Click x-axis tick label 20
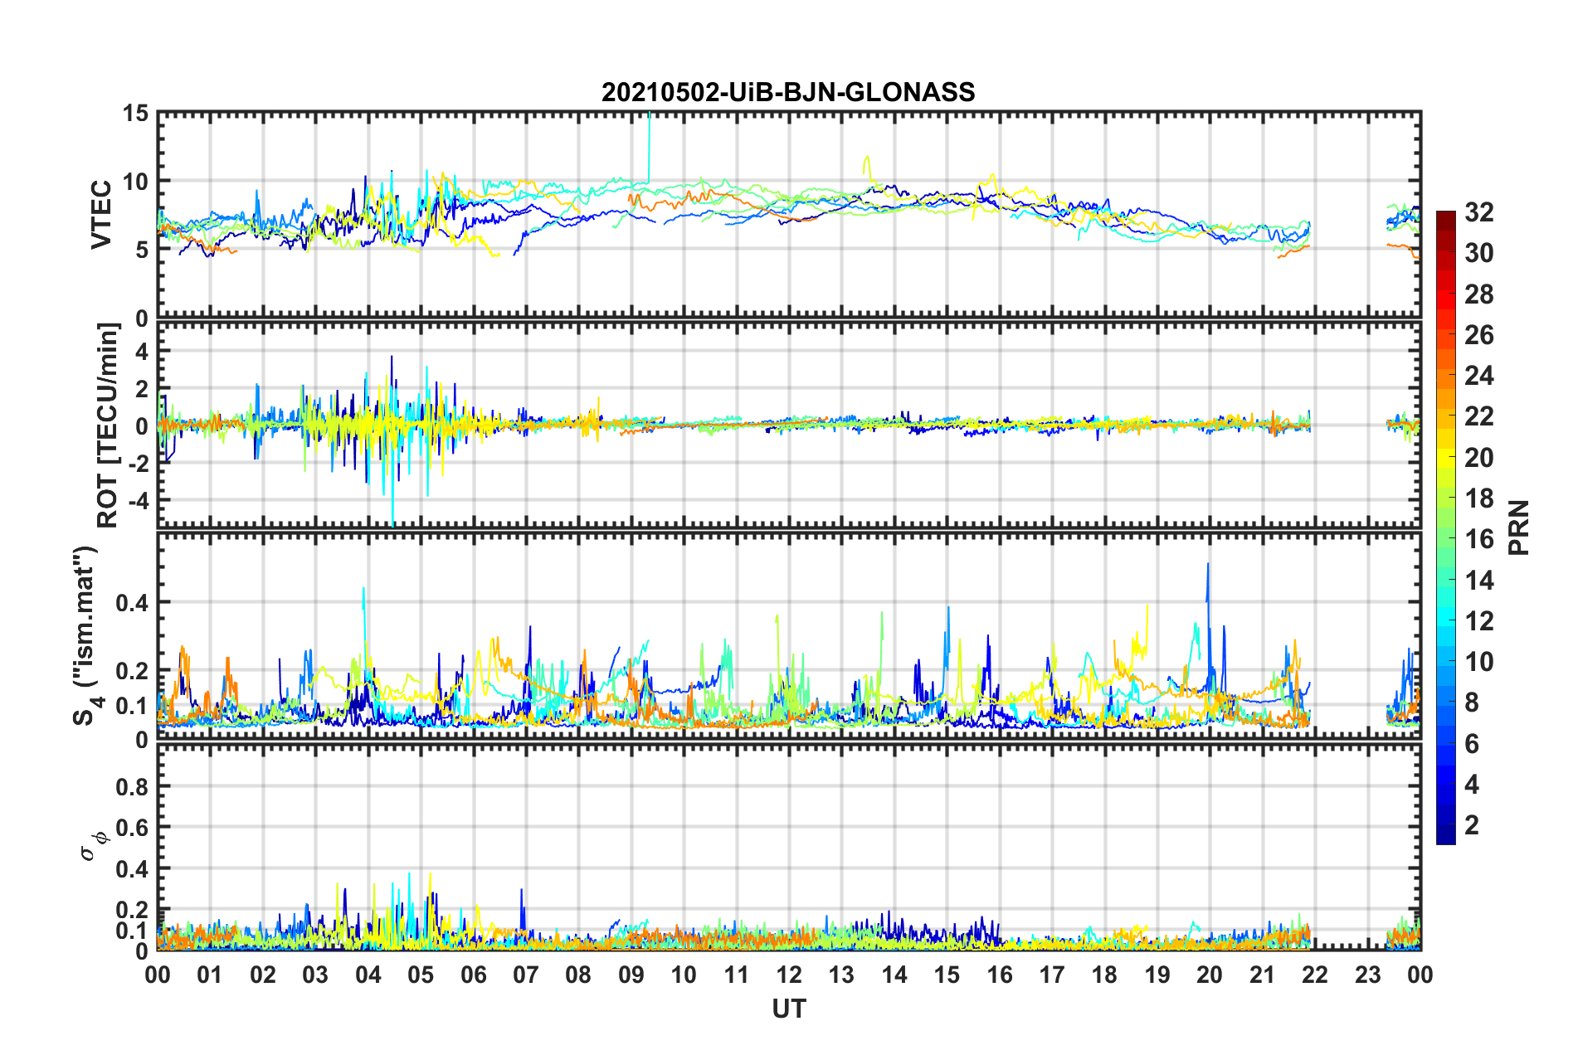The width and height of the screenshot is (1578, 1055). [x=1210, y=975]
